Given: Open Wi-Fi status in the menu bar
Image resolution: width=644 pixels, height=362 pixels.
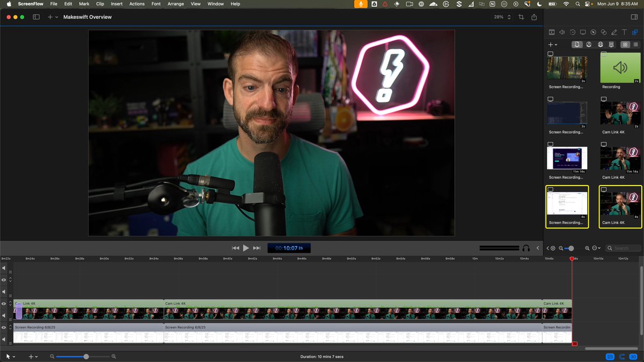Looking at the screenshot, I should [566, 4].
